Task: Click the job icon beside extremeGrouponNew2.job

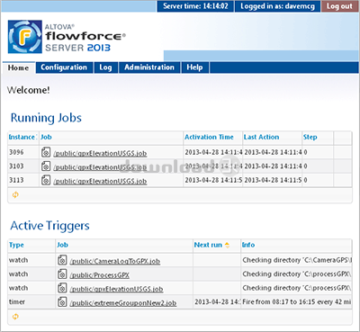Action: [62, 301]
